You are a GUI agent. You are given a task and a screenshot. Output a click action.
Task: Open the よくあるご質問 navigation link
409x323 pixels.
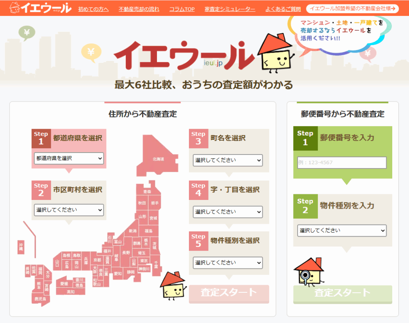point(283,9)
